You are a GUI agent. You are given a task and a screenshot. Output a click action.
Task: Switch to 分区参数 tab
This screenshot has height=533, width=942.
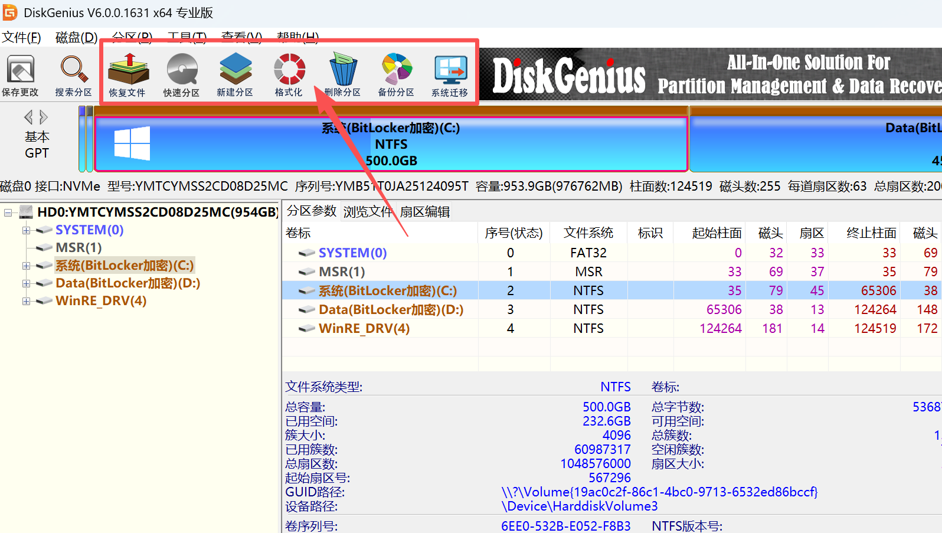(312, 211)
